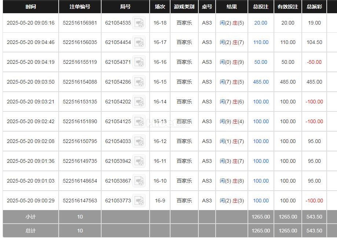Select bet number 522516147563 cell
This screenshot has width=337, height=246.
point(80,201)
